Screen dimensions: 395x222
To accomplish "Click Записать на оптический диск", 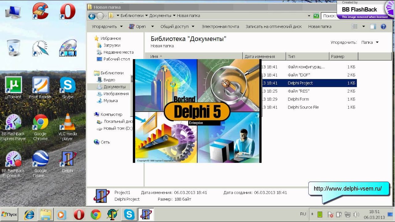I will tap(274, 27).
